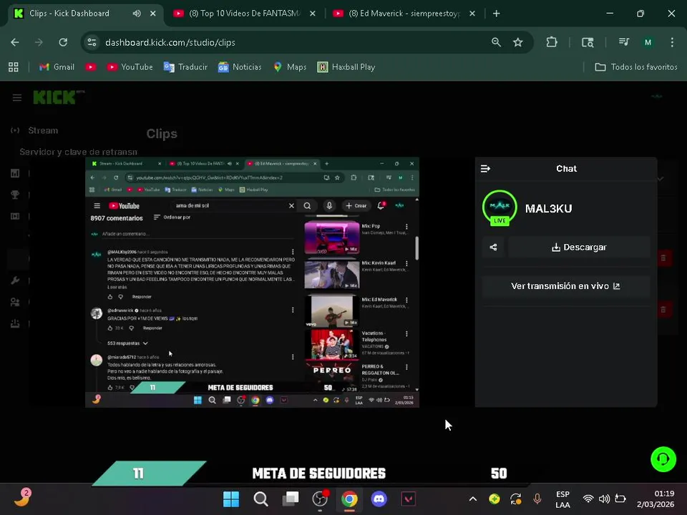
Task: Open Discord from the taskbar
Action: point(379,499)
